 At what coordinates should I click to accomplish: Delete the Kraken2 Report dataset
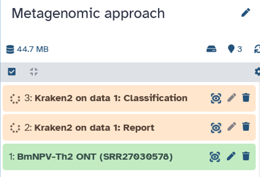[x=246, y=127]
